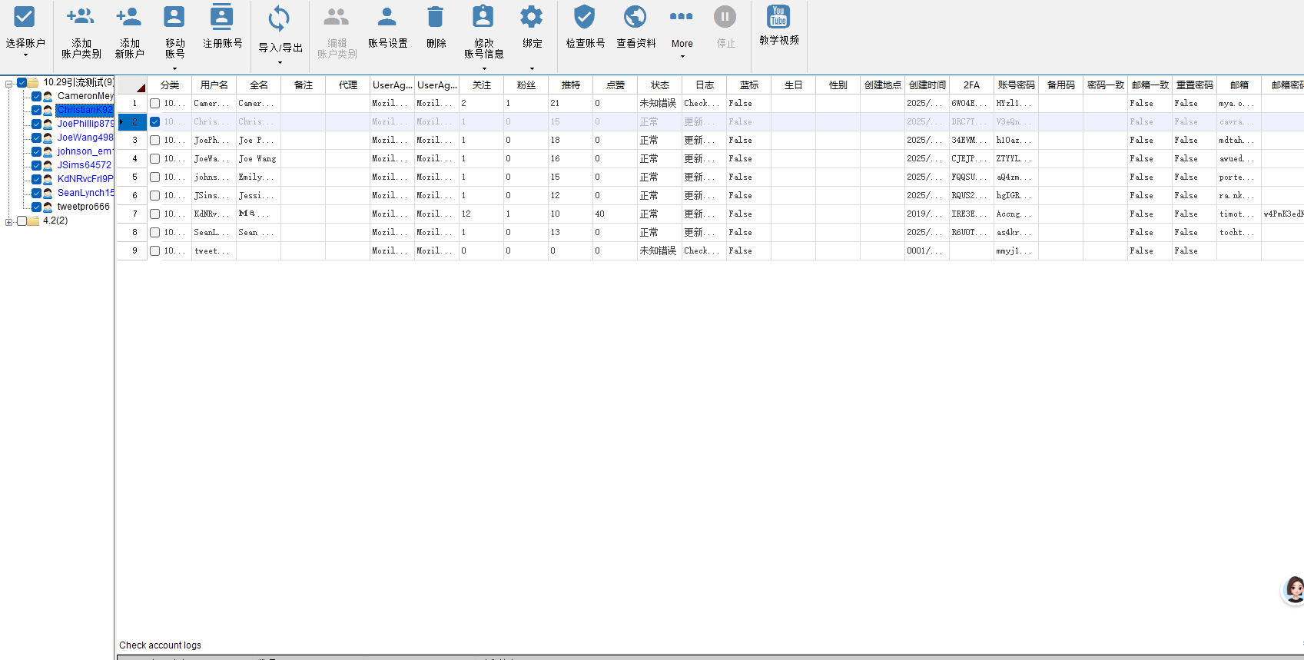Open the dropdown arrow under 导入/导出

coord(280,62)
